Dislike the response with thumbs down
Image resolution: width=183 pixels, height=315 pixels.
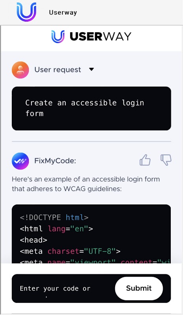166,160
